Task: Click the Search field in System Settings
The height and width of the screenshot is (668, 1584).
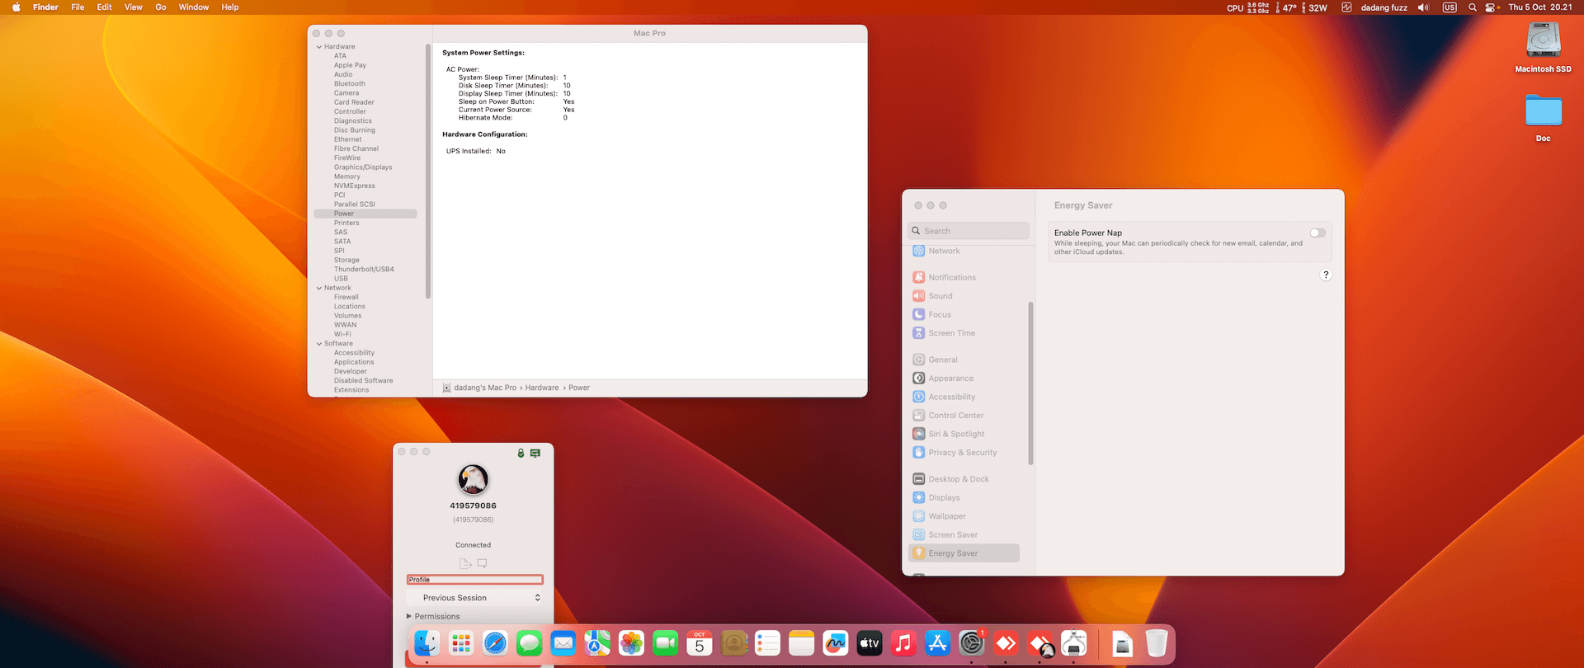Action: [x=969, y=231]
